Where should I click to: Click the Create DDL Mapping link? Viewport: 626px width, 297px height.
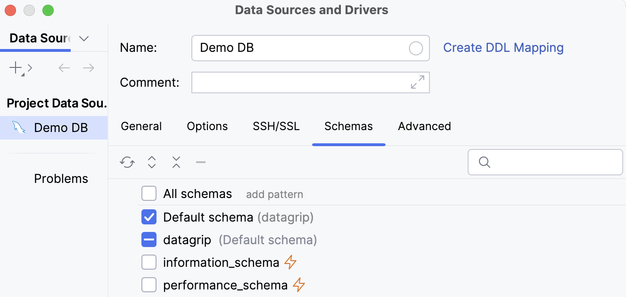pos(503,48)
